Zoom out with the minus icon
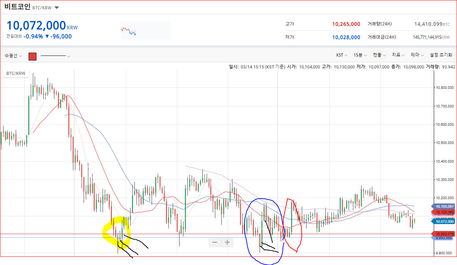The image size is (457, 265). coord(215,242)
